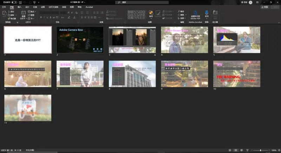
Task: Switch to Slide Sorter view icon
Action: (x=236, y=150)
